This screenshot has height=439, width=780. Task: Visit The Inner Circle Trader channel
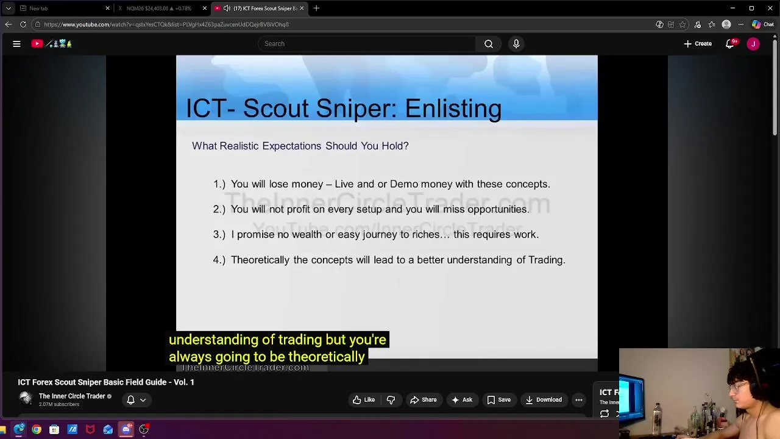72,396
